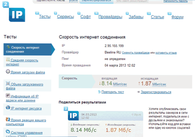
Task: Click Сменить провайдера link
Action: [x=136, y=53]
